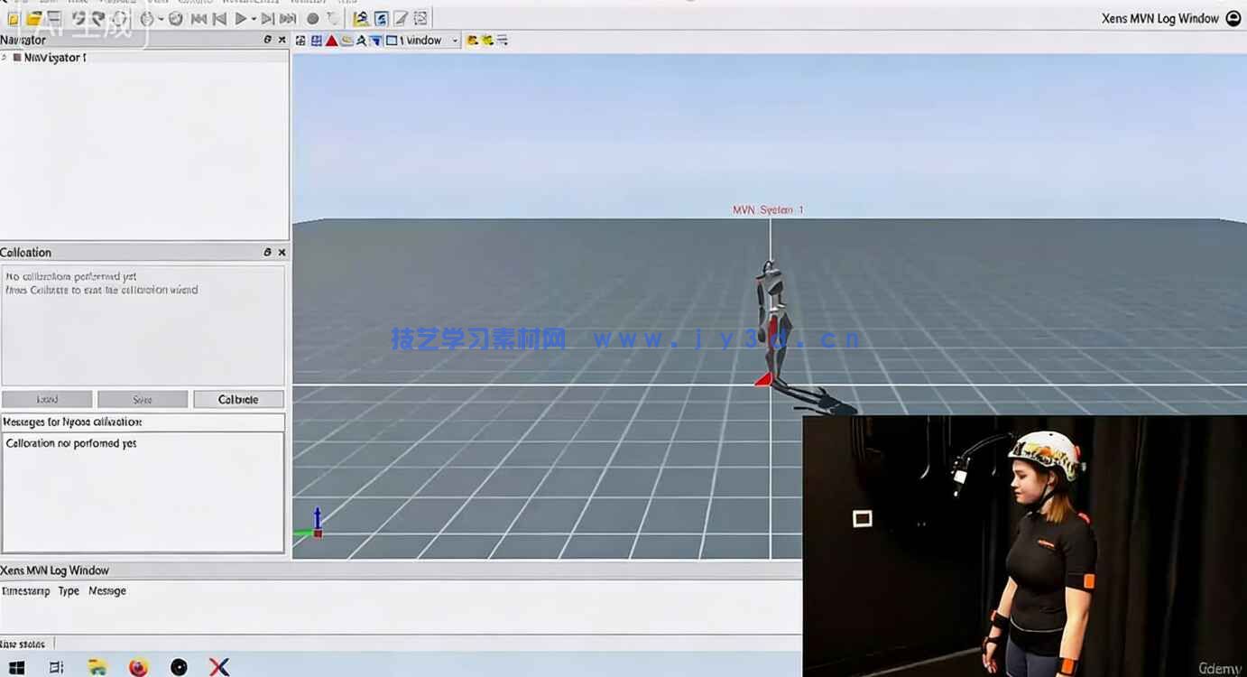Switch to the Xsens MVN Log Window panel
The image size is (1247, 677).
pos(54,570)
